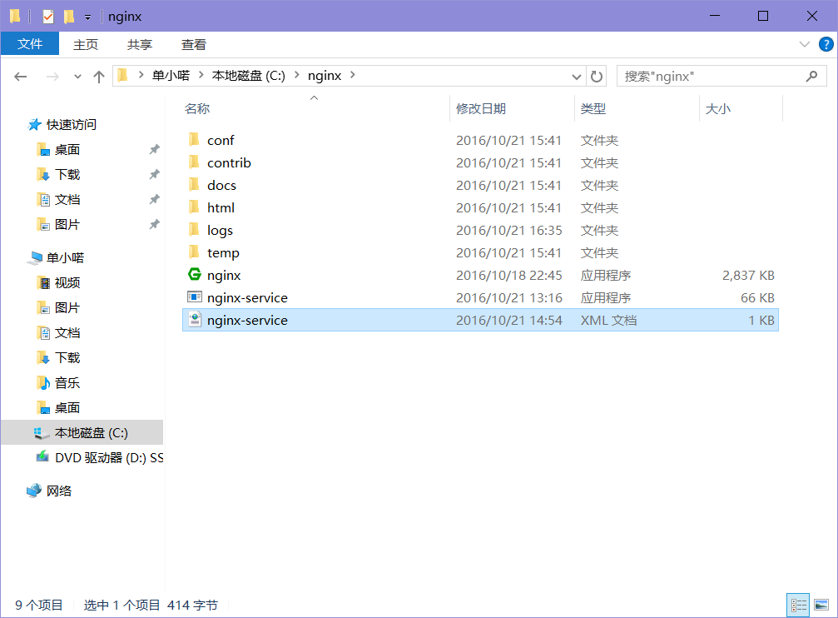Screen dimensions: 838x618
Task: Click the Local Disk (C:) drive icon
Action: (x=41, y=433)
